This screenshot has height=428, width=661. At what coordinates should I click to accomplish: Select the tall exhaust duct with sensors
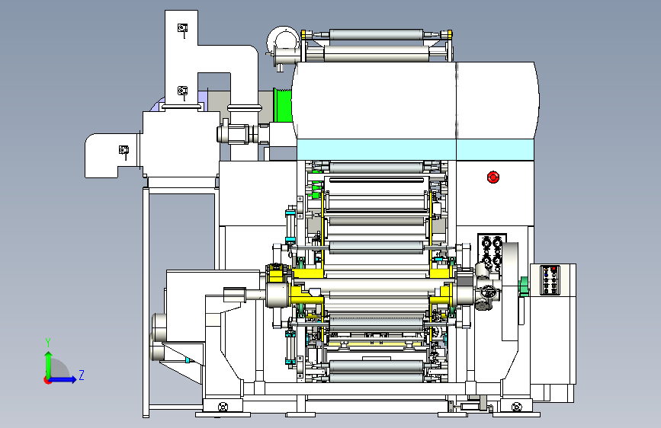coord(181,58)
